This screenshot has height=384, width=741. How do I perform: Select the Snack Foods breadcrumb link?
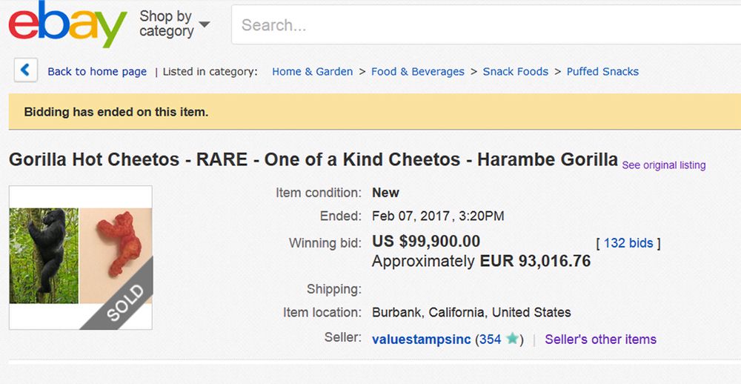516,72
